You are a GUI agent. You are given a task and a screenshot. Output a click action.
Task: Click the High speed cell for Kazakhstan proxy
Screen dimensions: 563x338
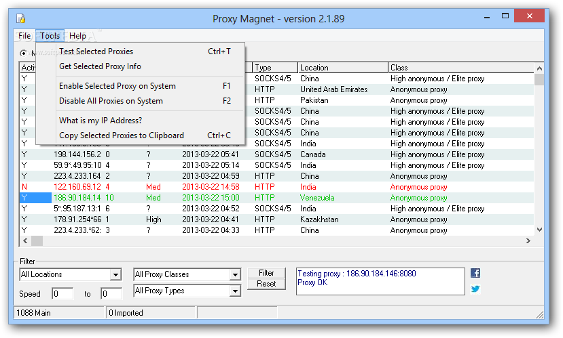coord(153,219)
